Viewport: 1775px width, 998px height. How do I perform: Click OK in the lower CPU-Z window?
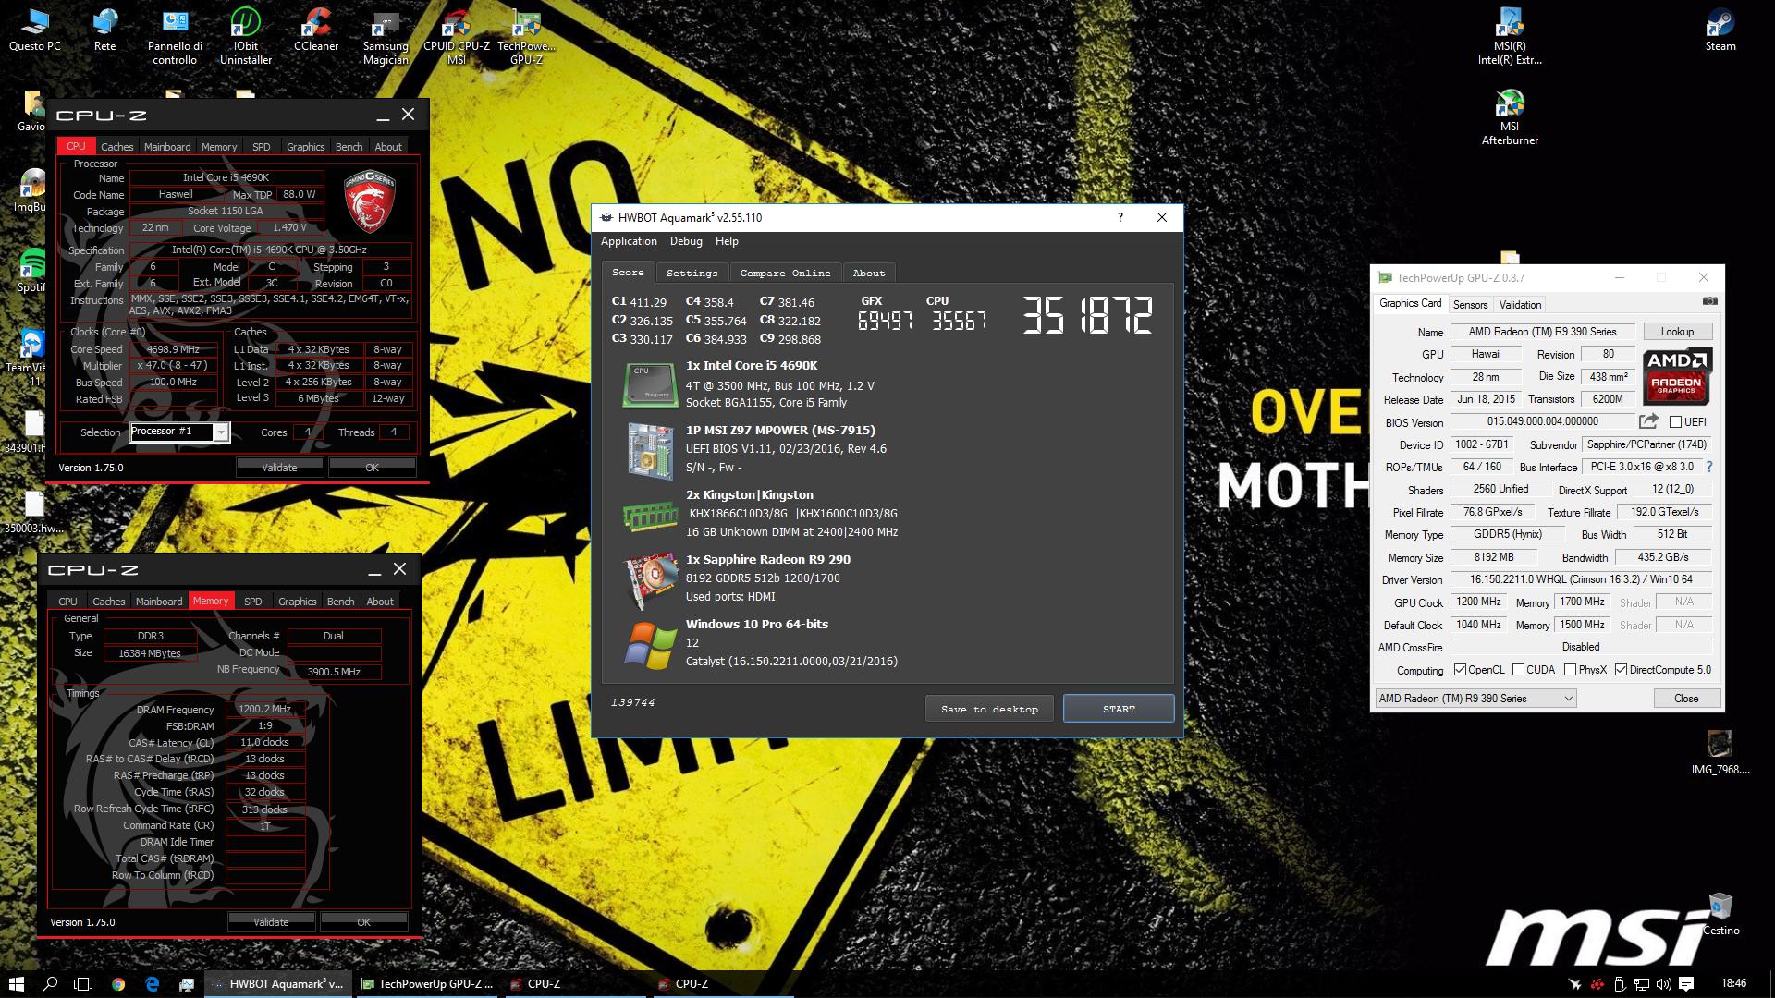[363, 922]
